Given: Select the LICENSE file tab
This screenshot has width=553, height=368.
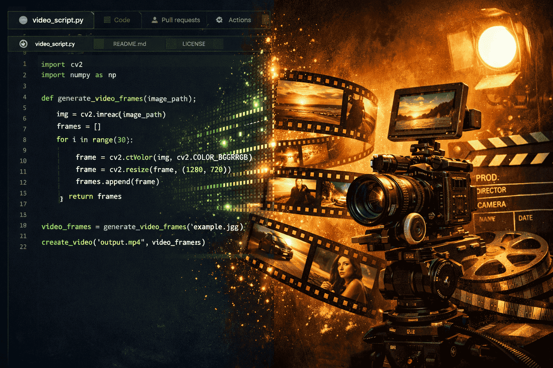Looking at the screenshot, I should coord(194,44).
